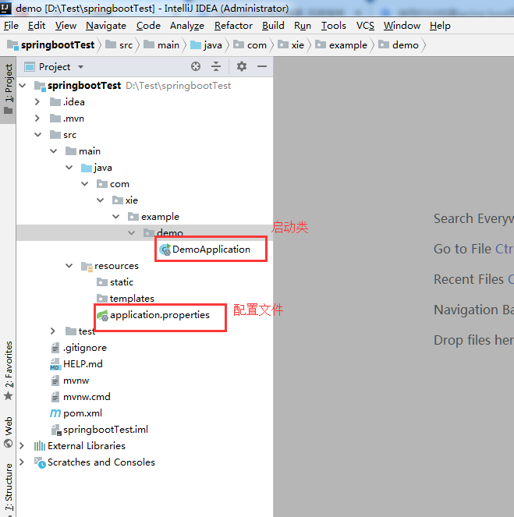The height and width of the screenshot is (517, 514).
Task: Click the MD icon beside HELP.md
Action: point(55,364)
